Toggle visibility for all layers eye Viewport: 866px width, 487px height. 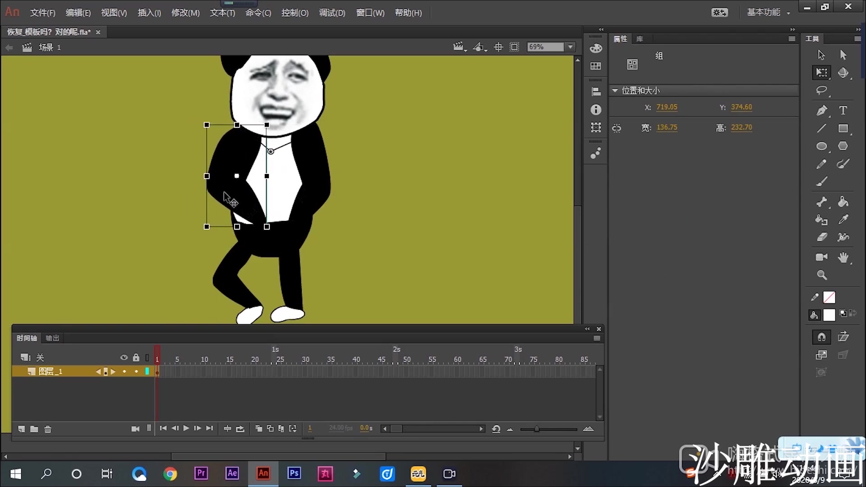pyautogui.click(x=124, y=358)
